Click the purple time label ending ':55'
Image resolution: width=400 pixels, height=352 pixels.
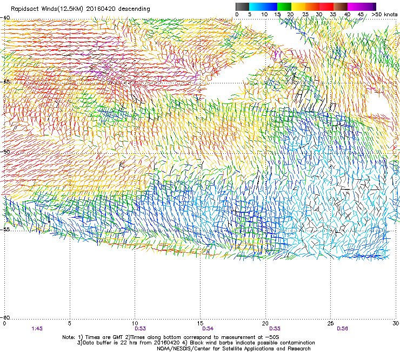(x=275, y=329)
